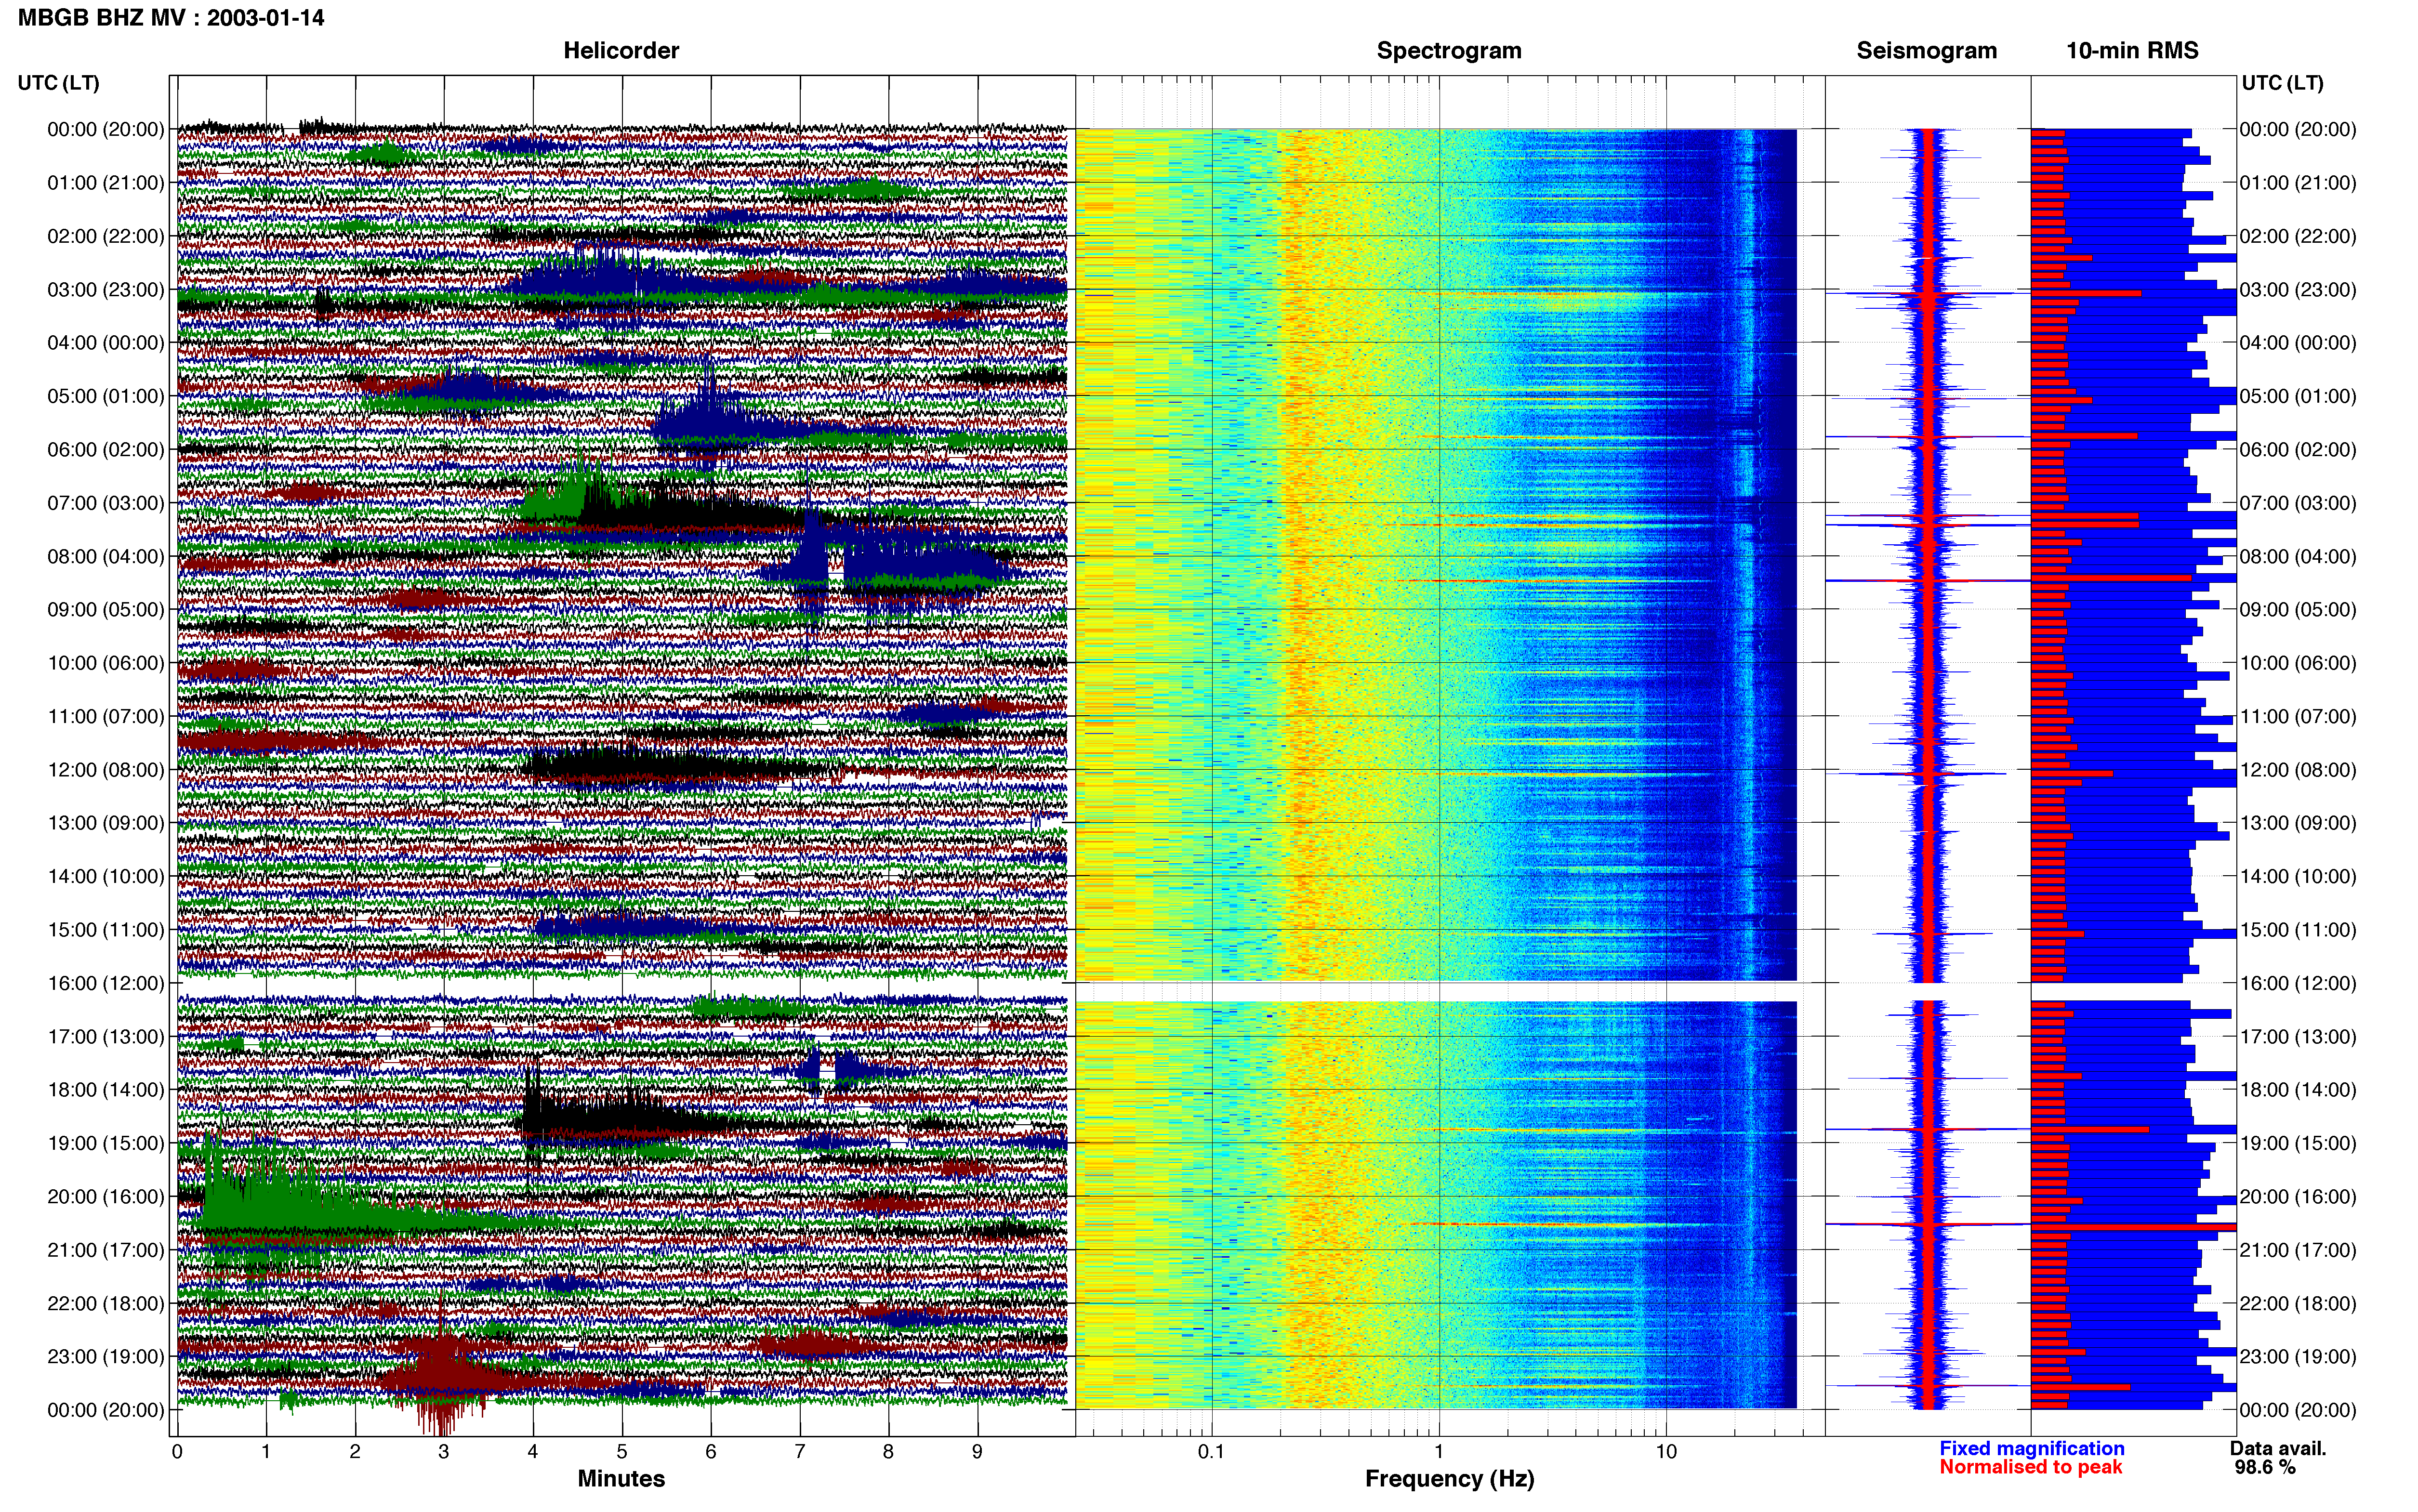Image resolution: width=2418 pixels, height=1512 pixels.
Task: Click the right time label '14:00 (10:00)'
Action: tap(2298, 877)
